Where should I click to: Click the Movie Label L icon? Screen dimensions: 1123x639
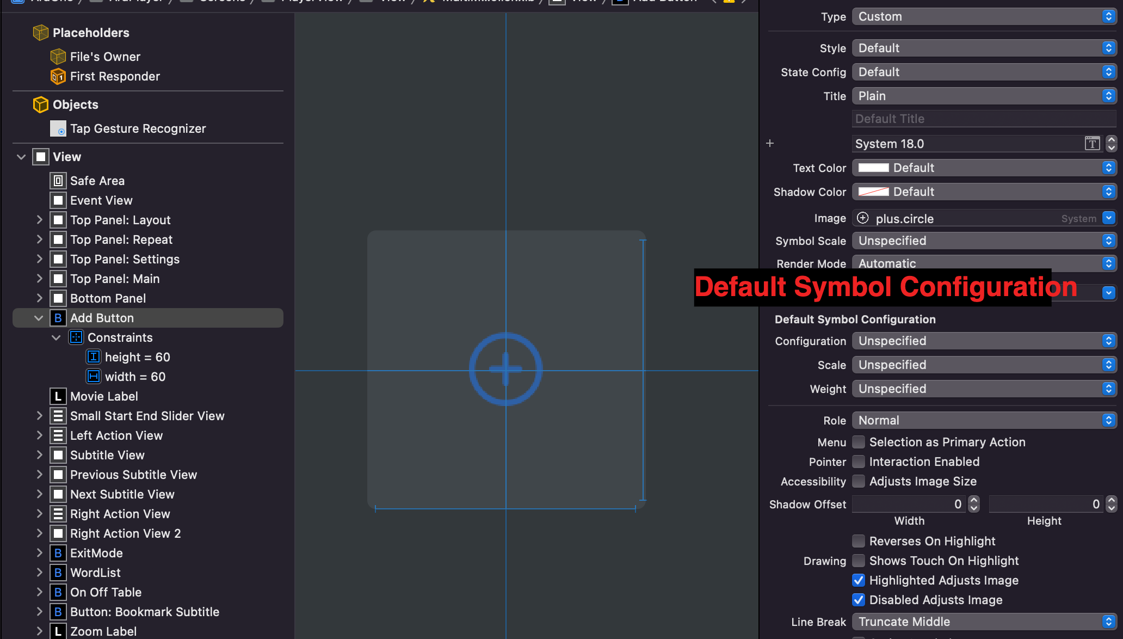pos(58,396)
